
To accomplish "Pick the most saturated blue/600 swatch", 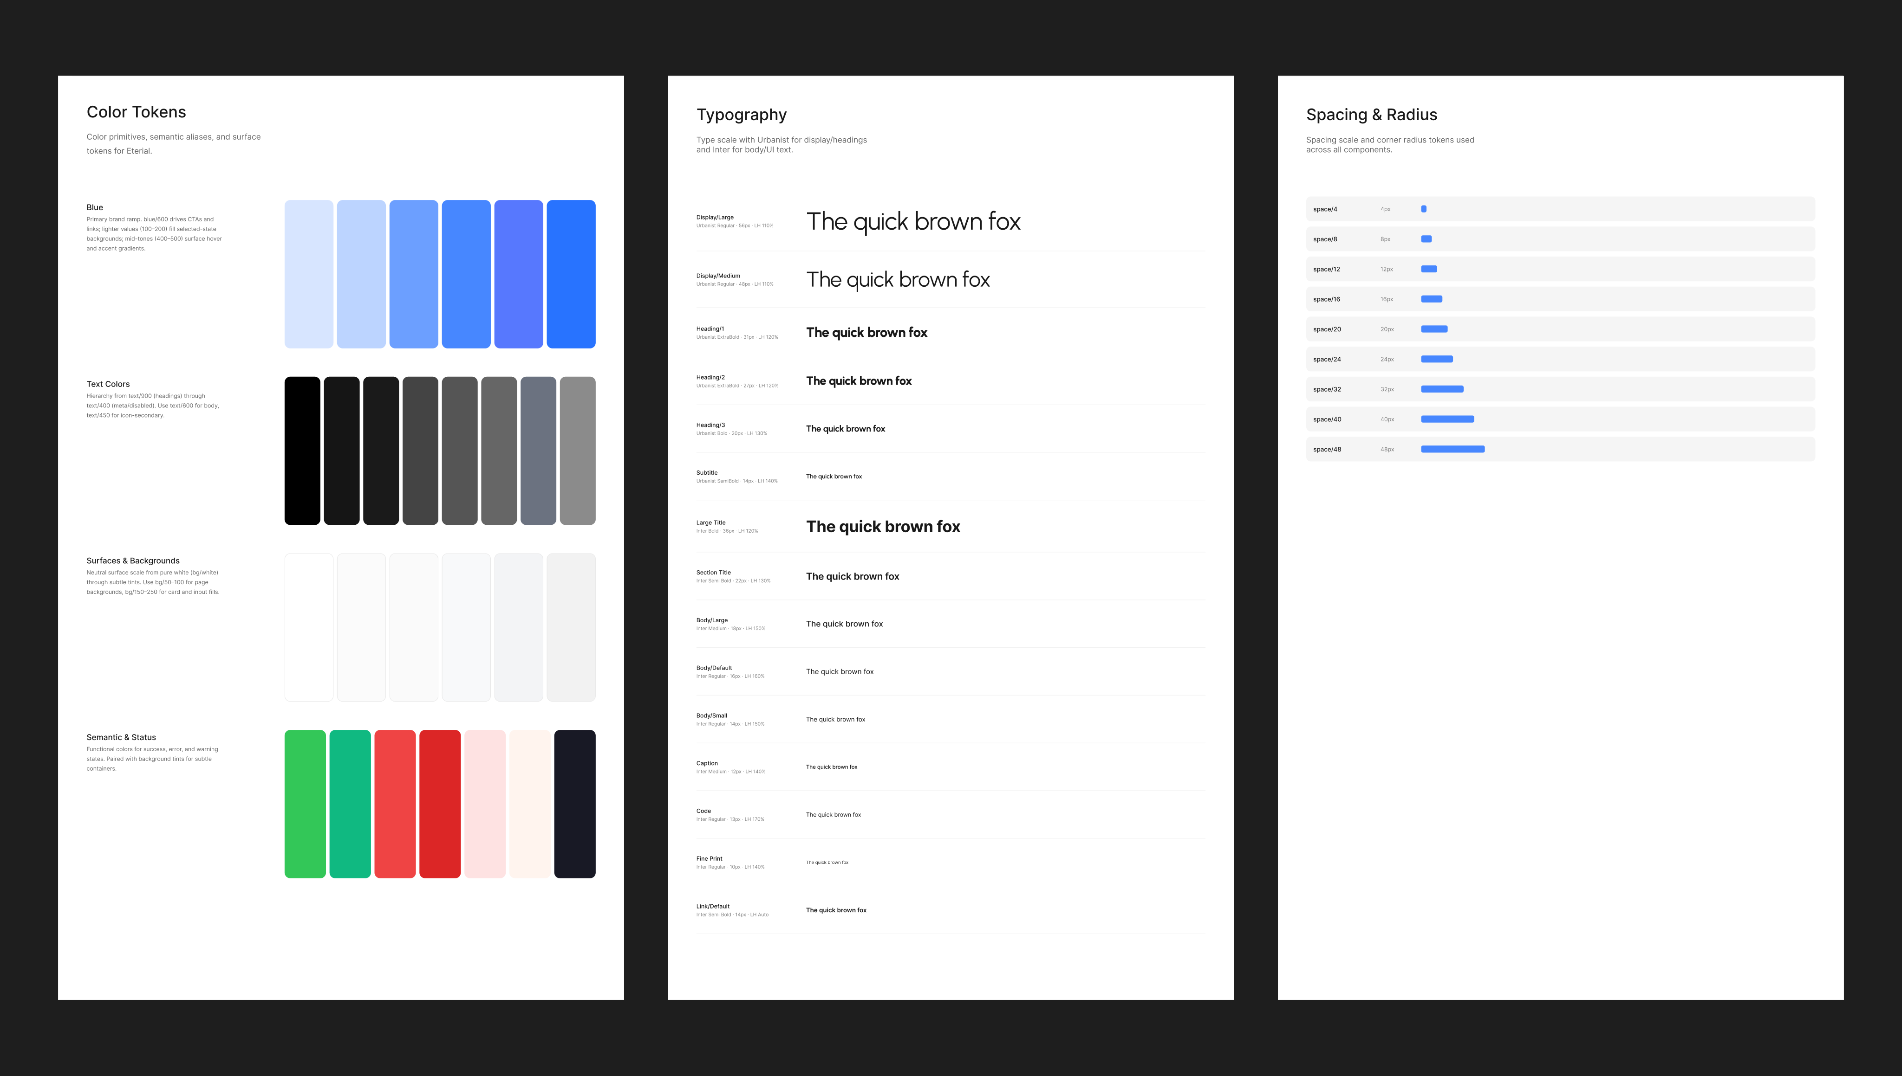I will click(571, 274).
